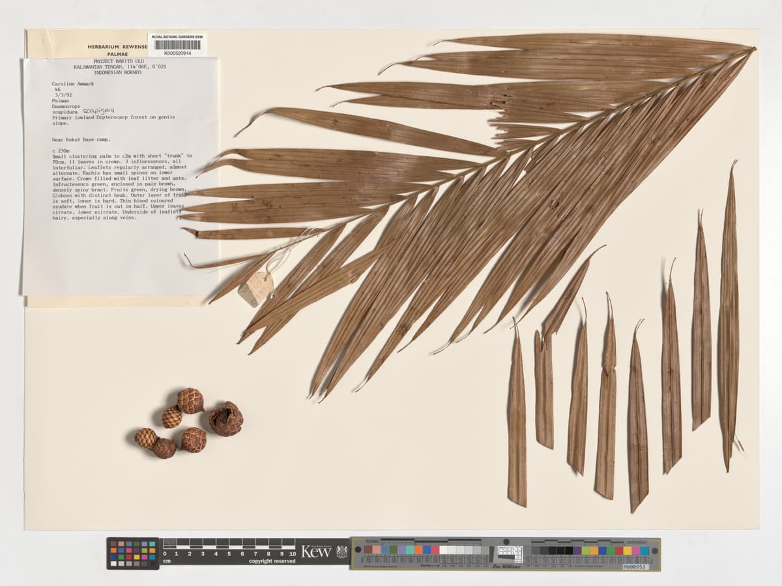Click the grey-scale patches on the color card

point(465,550)
